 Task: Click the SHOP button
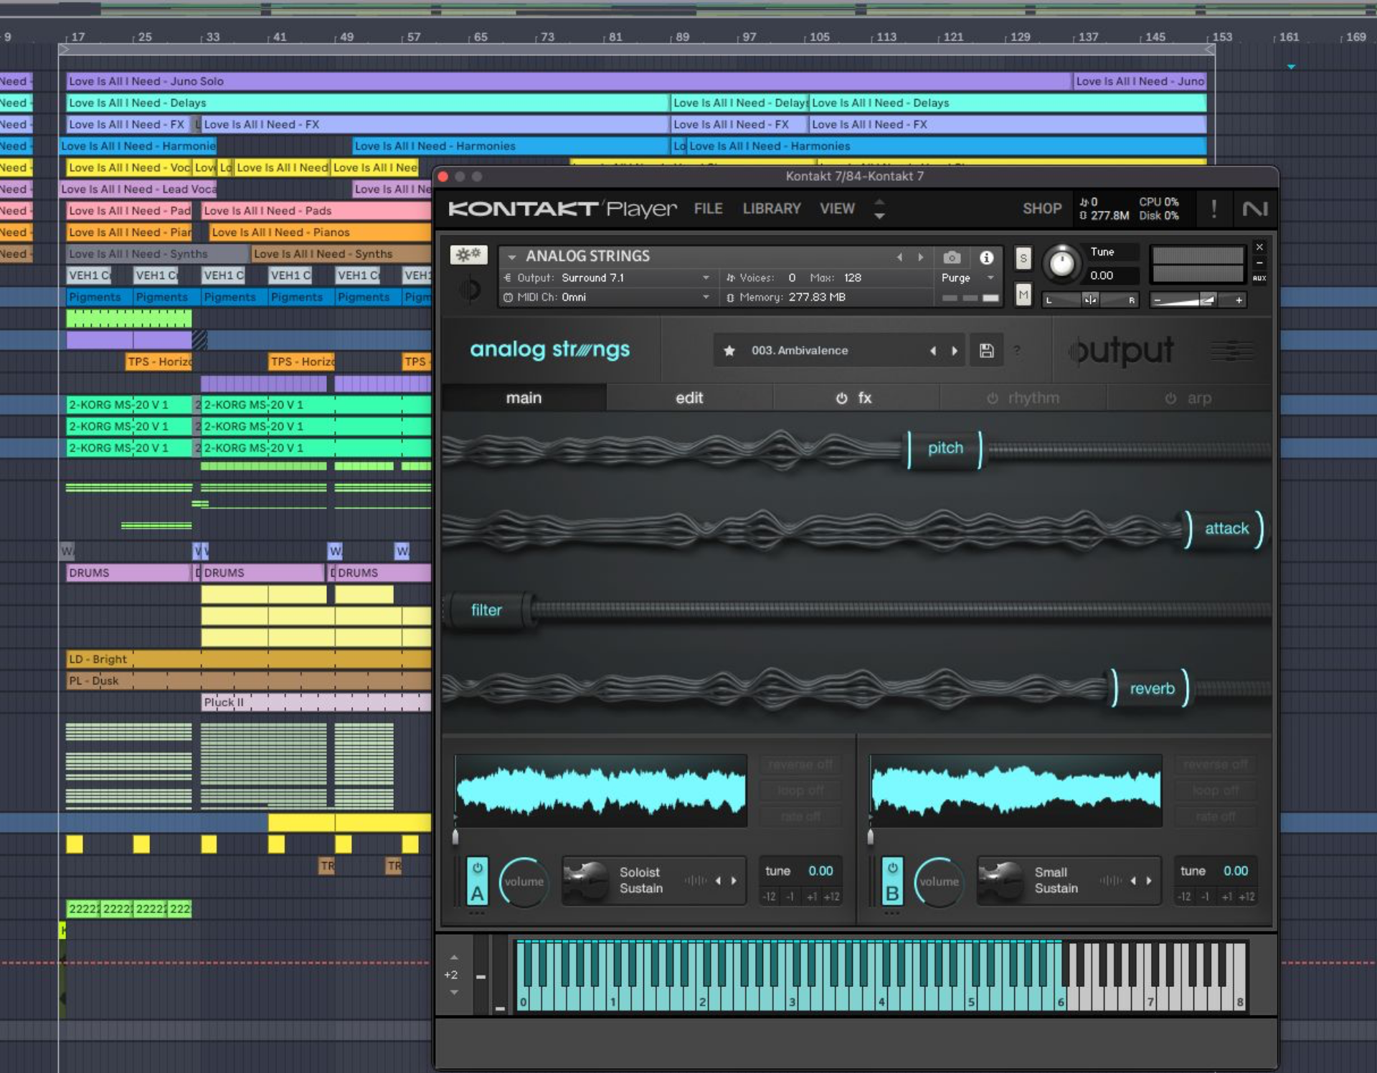point(1041,209)
